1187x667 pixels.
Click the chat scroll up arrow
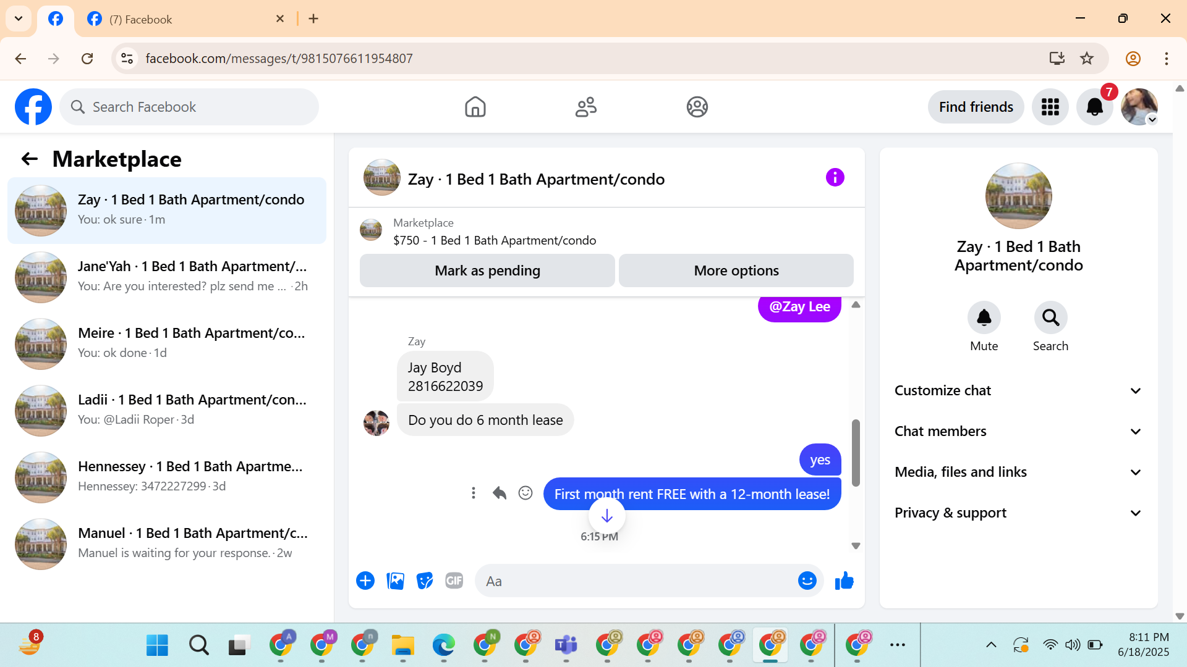[856, 304]
